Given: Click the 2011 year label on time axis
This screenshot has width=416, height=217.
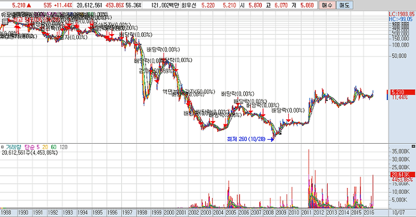Looking at the screenshot, I should coord(306,212).
